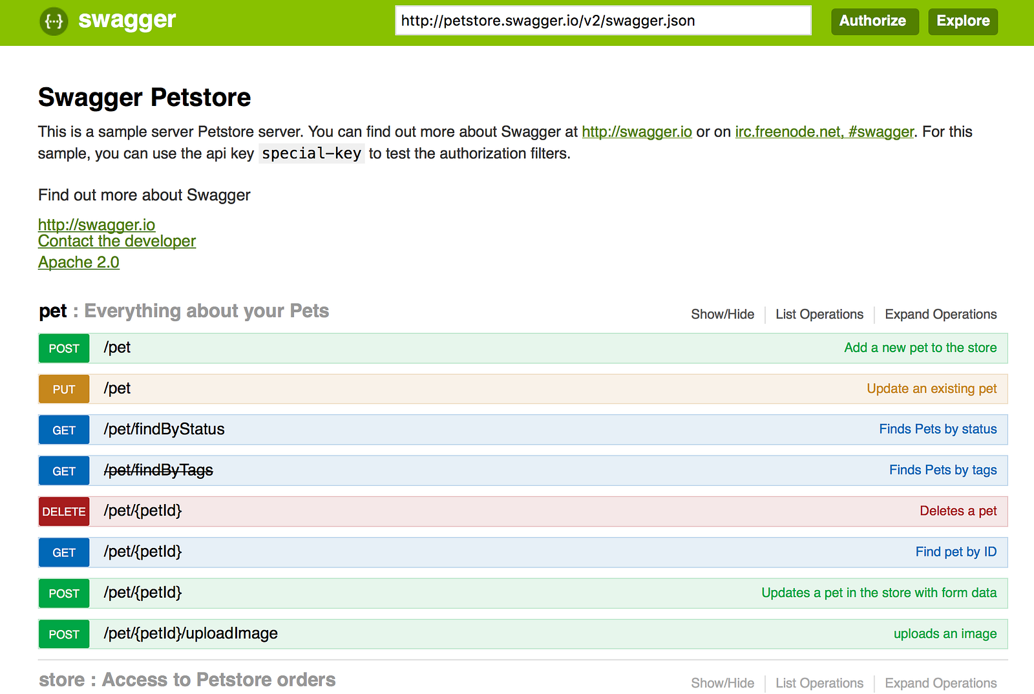Click the PUT method badge

point(64,390)
